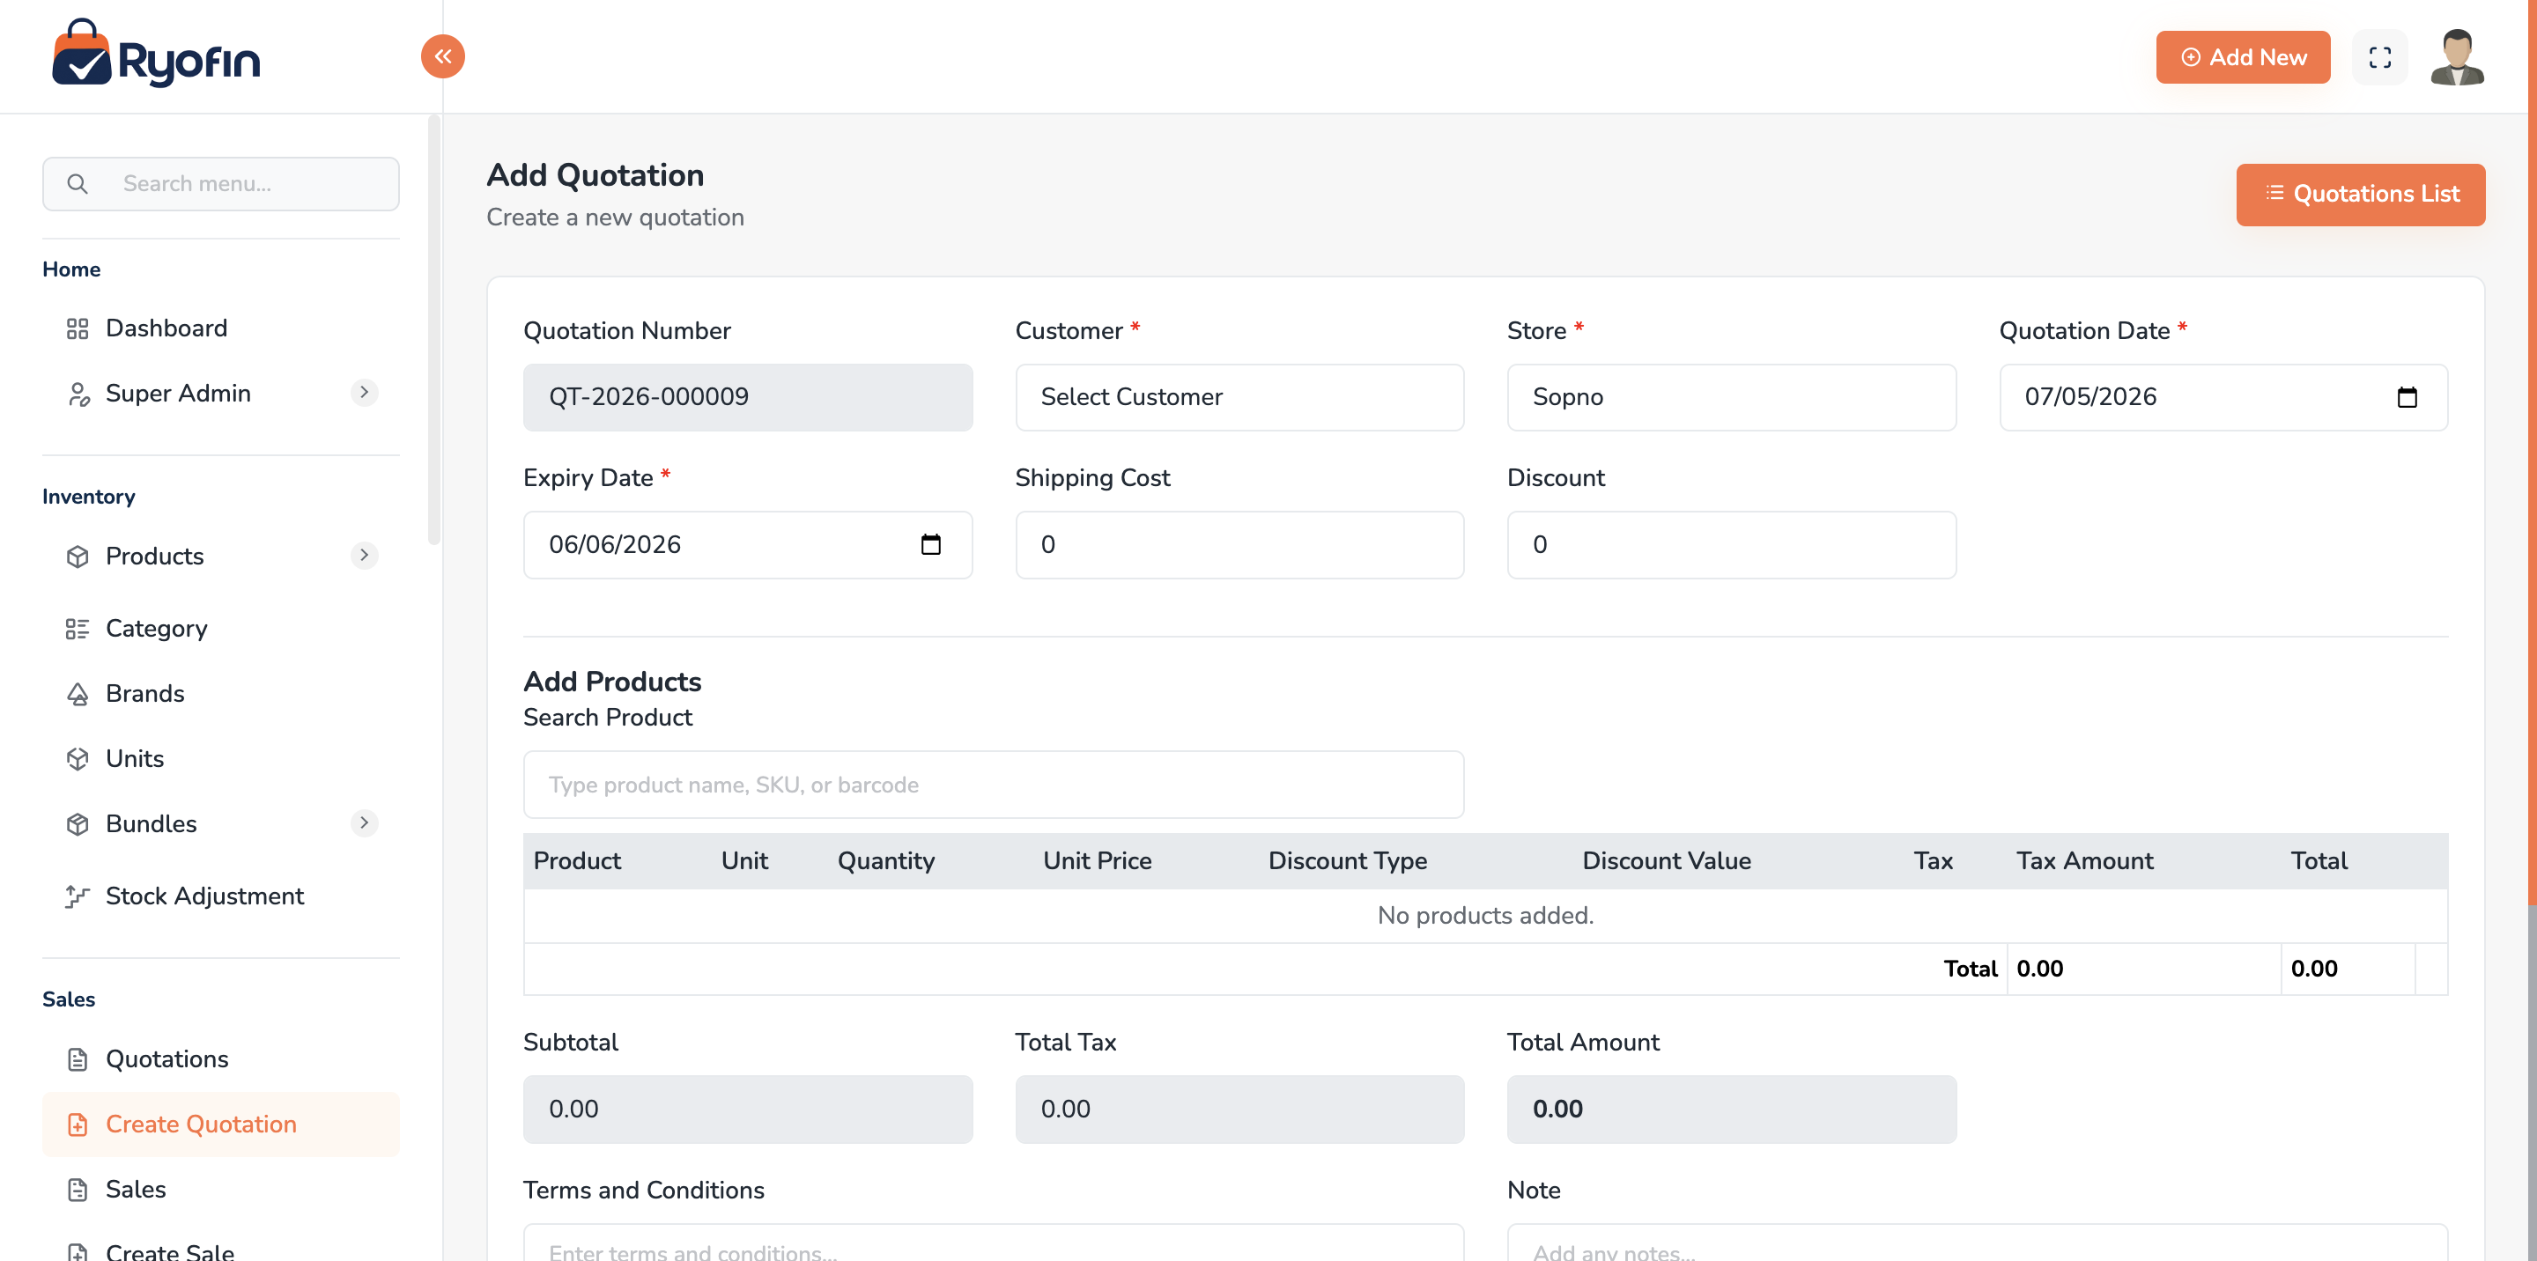The height and width of the screenshot is (1261, 2537).
Task: Open Units page
Action: [x=220, y=758]
